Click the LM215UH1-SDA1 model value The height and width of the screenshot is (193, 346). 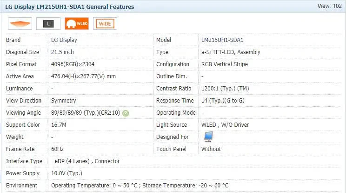[x=223, y=40]
